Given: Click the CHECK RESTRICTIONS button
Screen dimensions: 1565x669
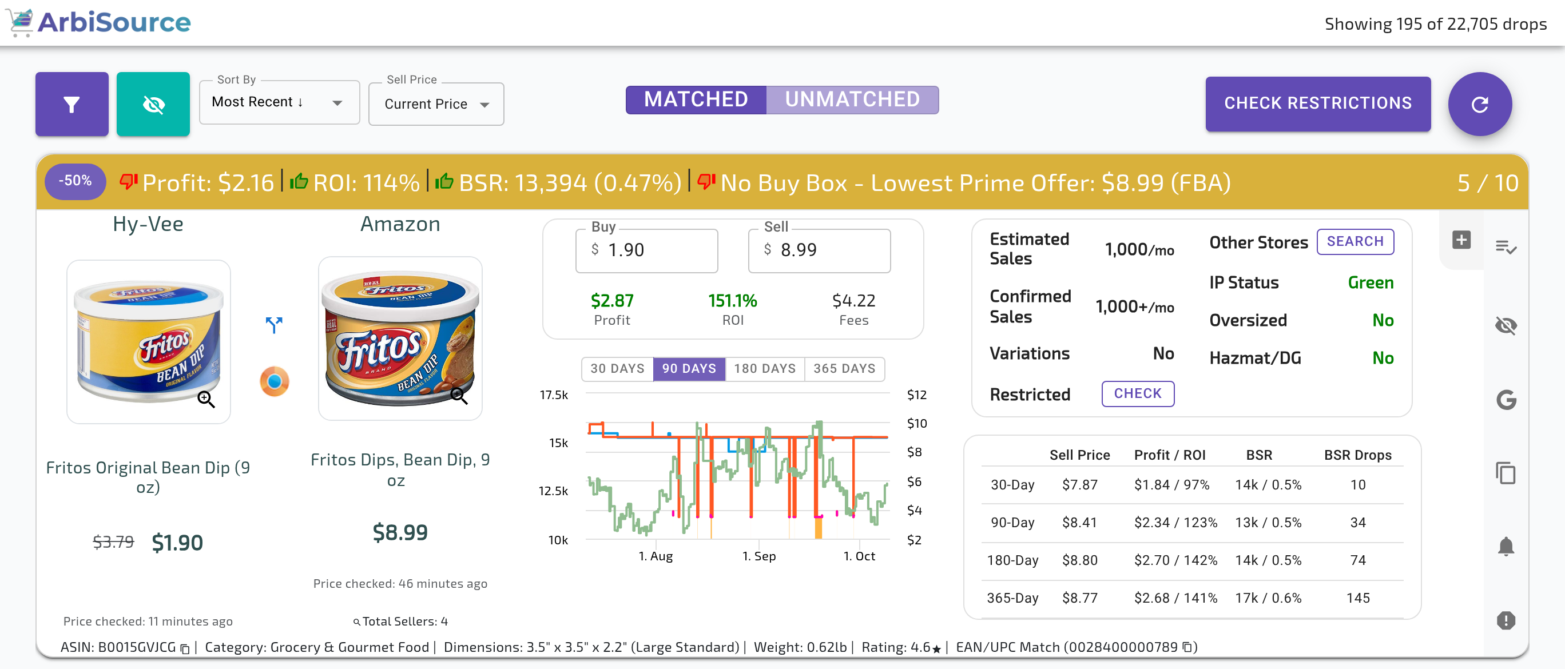Looking at the screenshot, I should coord(1318,103).
